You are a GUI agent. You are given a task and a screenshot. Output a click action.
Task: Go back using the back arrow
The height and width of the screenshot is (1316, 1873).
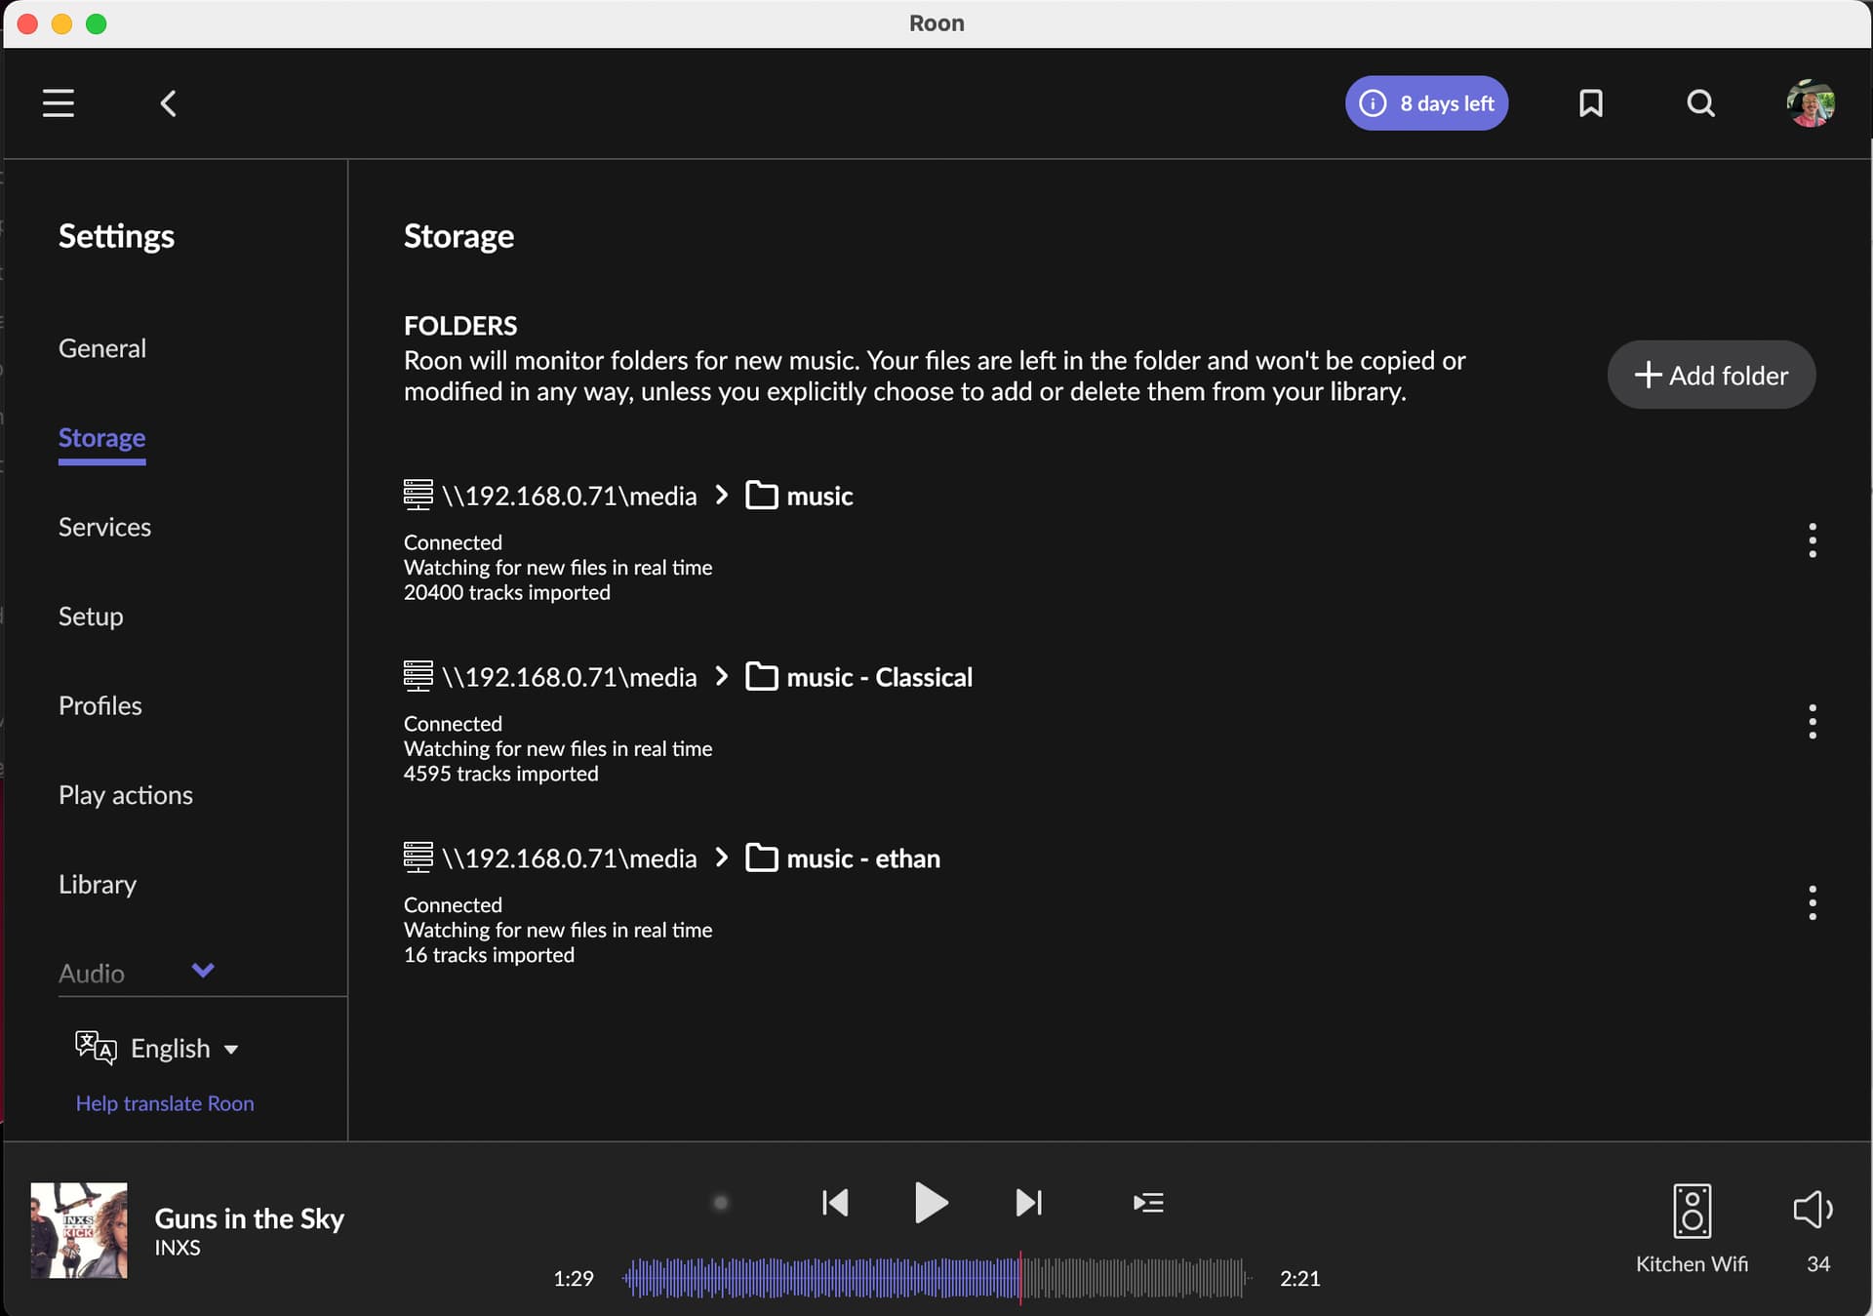click(168, 103)
